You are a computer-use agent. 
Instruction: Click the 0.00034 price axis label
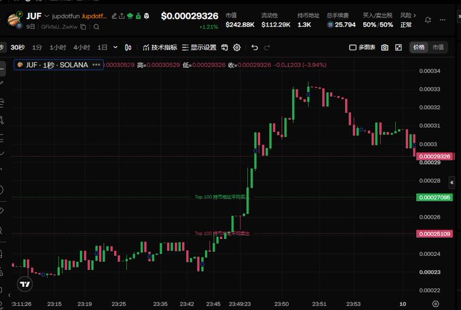click(x=430, y=71)
